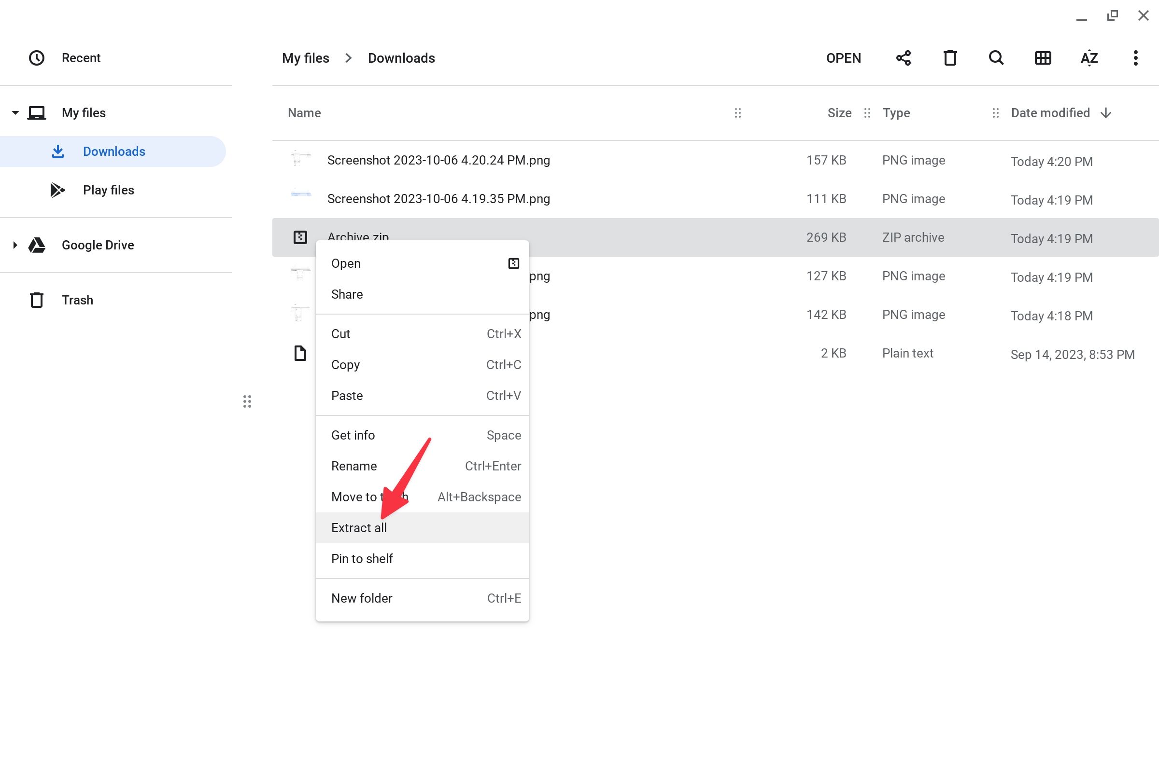Open Recent from the sidebar
Image resolution: width=1159 pixels, height=772 pixels.
[81, 57]
